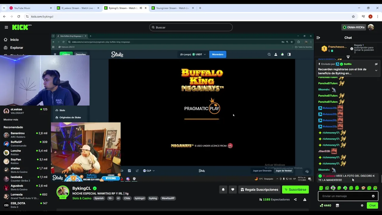Click Obtén KICKs button
Image resolution: width=382 pixels, height=215 pixels.
[354, 27]
